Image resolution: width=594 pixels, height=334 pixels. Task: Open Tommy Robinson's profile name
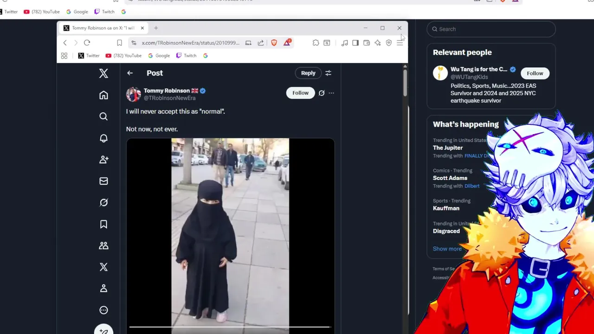pos(167,90)
